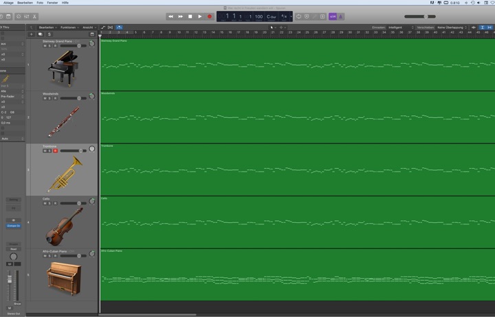
Task: Add a new track with plus button
Action: [x=31, y=34]
